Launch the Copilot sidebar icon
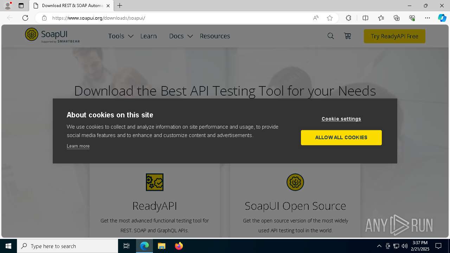This screenshot has width=450, height=253. click(442, 18)
